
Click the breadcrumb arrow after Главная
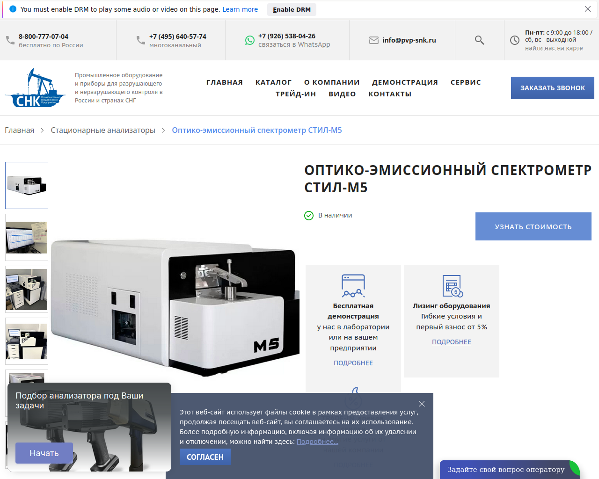[x=42, y=130]
